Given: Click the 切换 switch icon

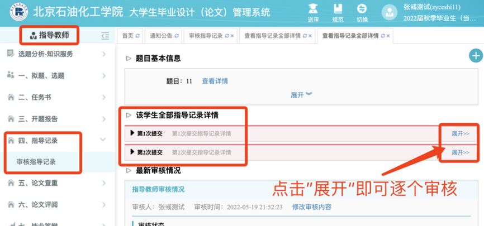Looking at the screenshot, I should click(362, 9).
